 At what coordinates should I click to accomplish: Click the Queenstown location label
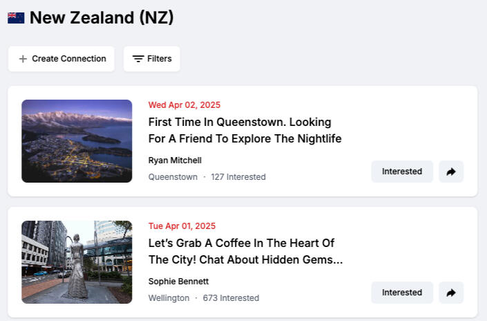tap(173, 177)
